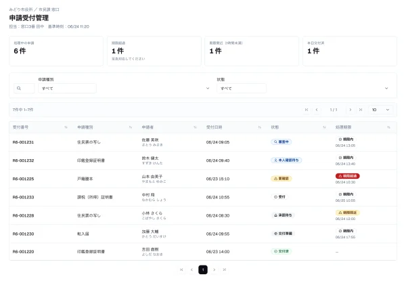Image resolution: width=406 pixels, height=281 pixels.
Task: Sort by 申請種別 column header sort icon
Action: tap(130, 127)
